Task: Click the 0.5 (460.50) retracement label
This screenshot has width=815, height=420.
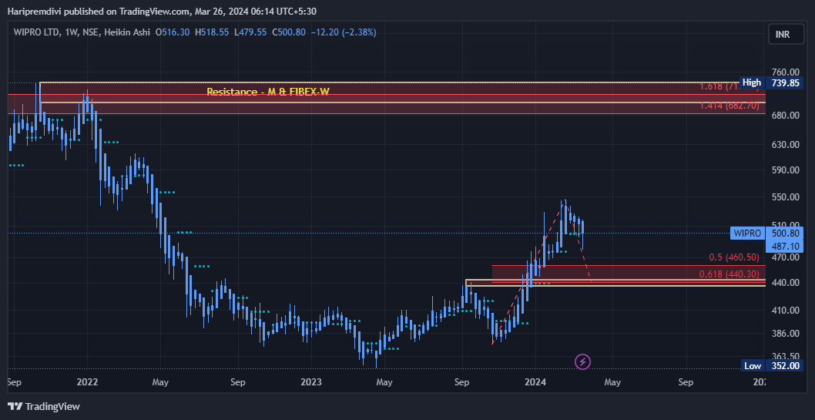Action: coord(734,257)
